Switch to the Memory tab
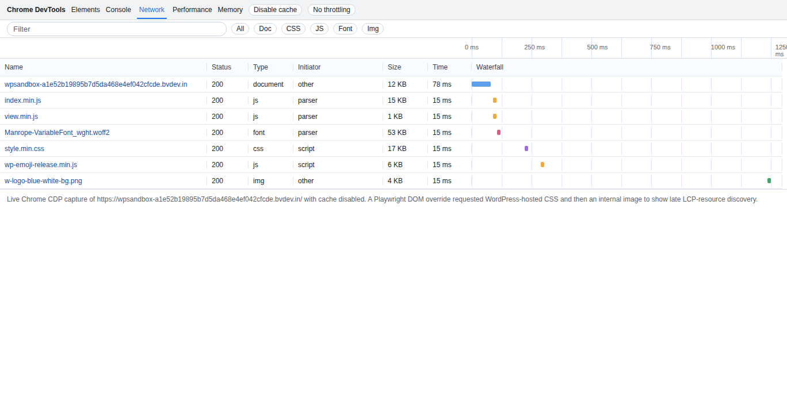 point(230,10)
